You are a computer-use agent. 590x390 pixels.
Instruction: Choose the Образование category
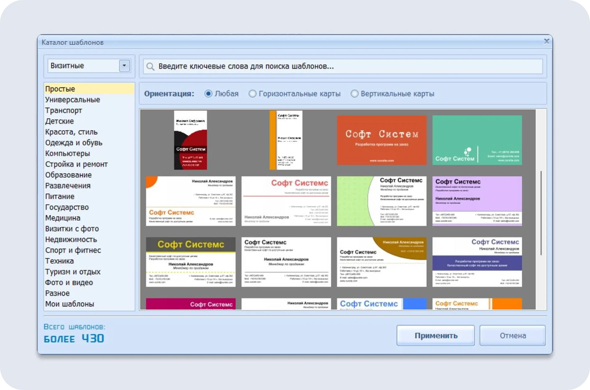89,175
